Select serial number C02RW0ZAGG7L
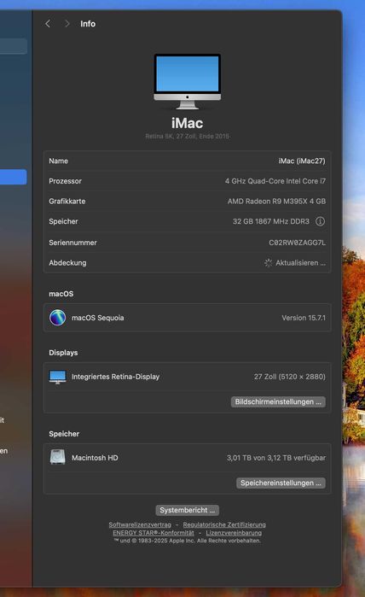 pos(298,243)
